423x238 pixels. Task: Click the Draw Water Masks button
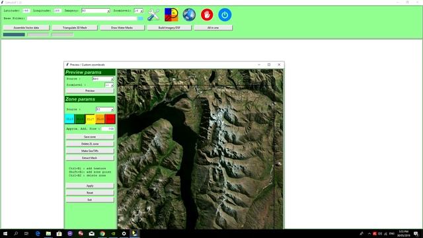coord(122,28)
